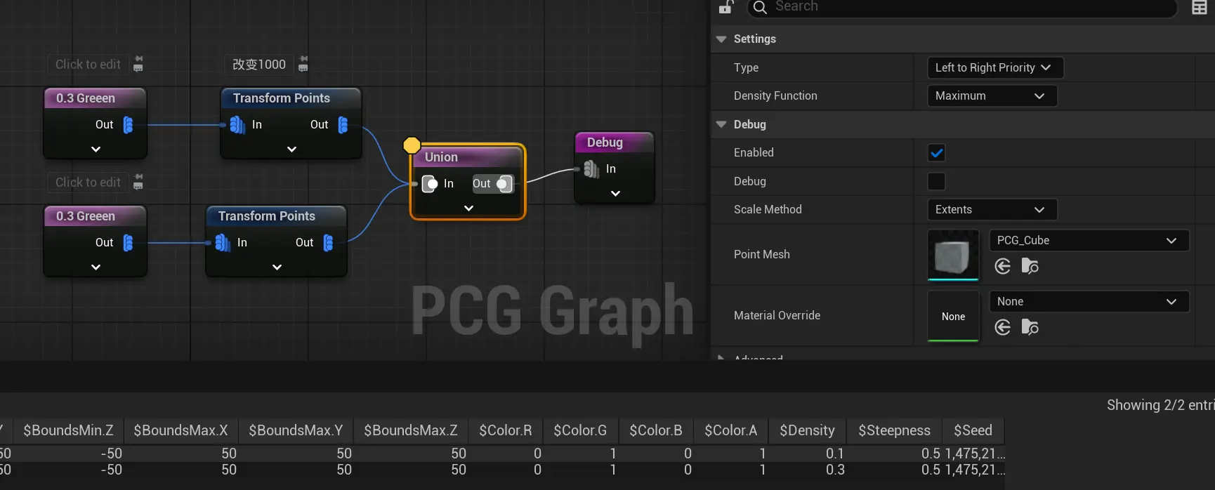Open the Type dropdown Left to Right Priority
Viewport: 1215px width, 490px height.
994,68
